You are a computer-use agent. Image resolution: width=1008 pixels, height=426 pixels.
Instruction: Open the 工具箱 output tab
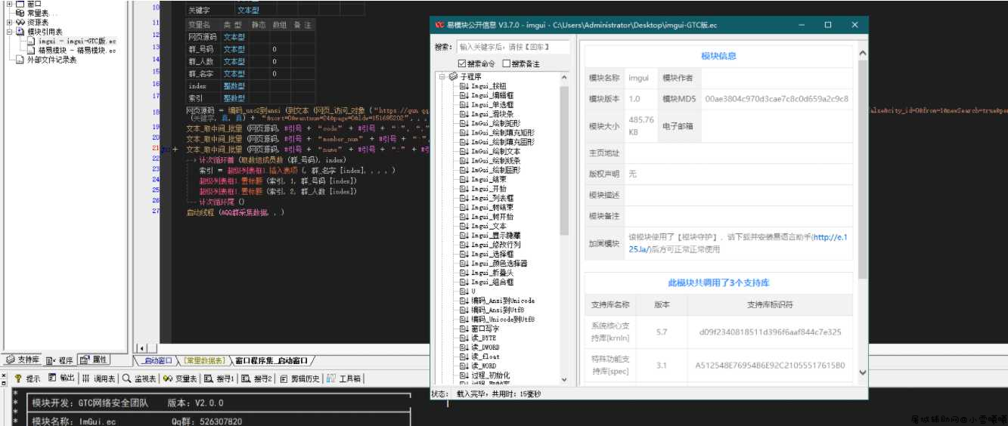pos(345,378)
